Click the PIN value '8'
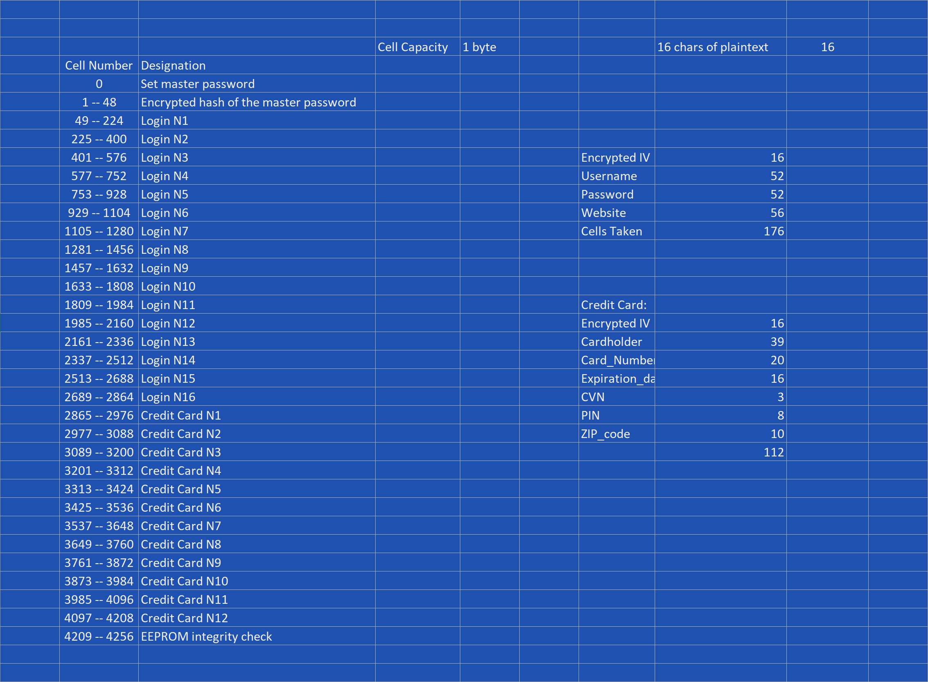The height and width of the screenshot is (682, 928). click(x=721, y=415)
